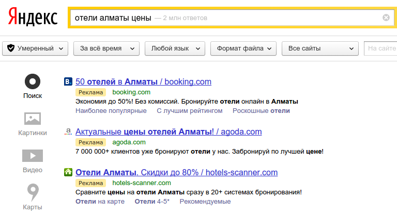Open the green booking.com URL

pyautogui.click(x=131, y=92)
